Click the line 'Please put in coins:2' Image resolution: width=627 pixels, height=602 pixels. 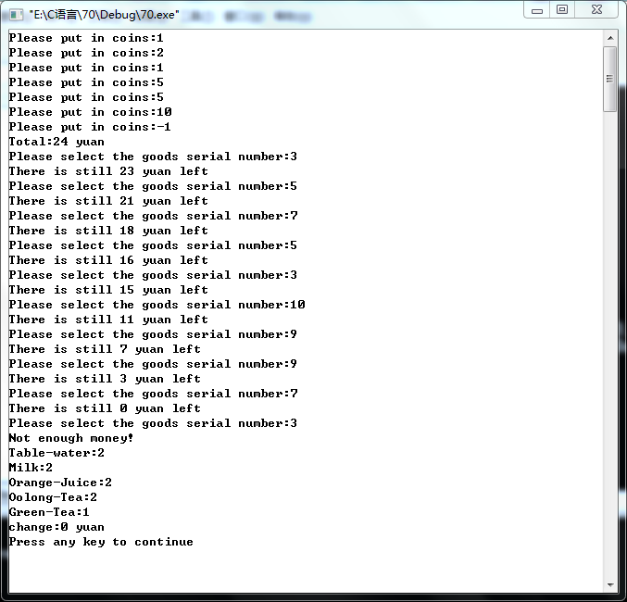point(86,53)
